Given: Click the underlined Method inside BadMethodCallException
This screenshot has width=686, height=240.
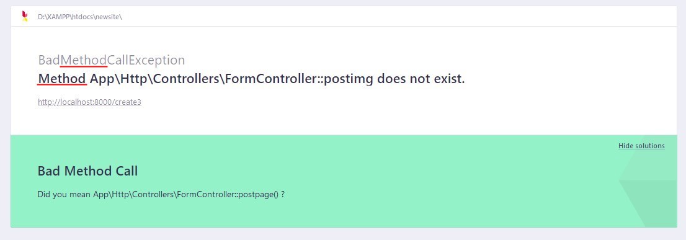Looking at the screenshot, I should click(84, 60).
